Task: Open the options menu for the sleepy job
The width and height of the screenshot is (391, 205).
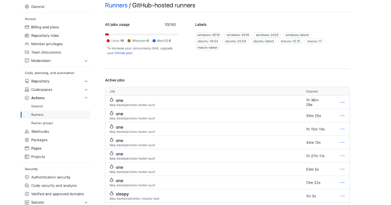Action: coord(342,196)
